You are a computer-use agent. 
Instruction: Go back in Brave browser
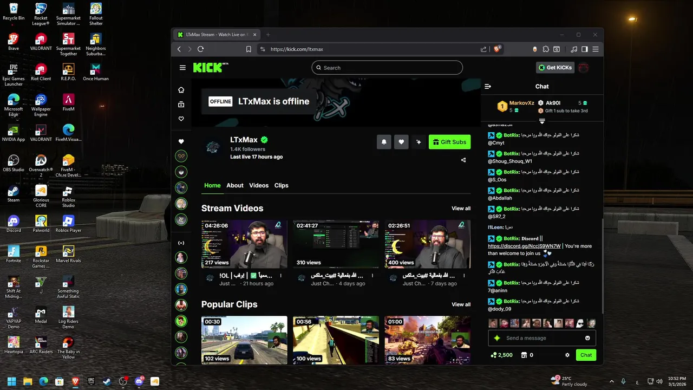click(179, 49)
